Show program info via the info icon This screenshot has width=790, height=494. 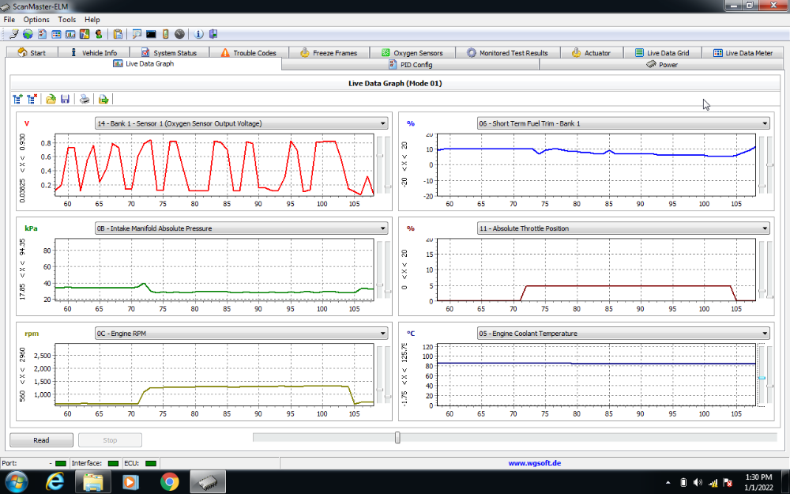197,34
